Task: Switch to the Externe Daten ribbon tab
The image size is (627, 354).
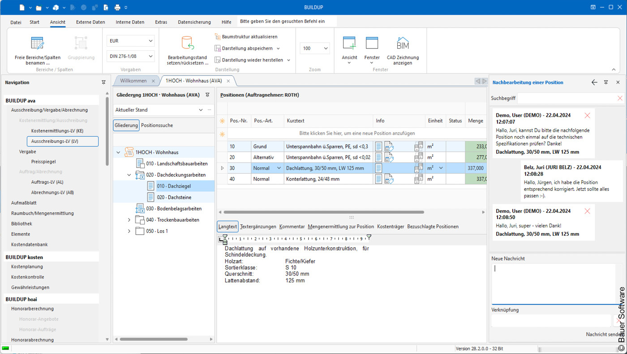Action: coord(90,22)
